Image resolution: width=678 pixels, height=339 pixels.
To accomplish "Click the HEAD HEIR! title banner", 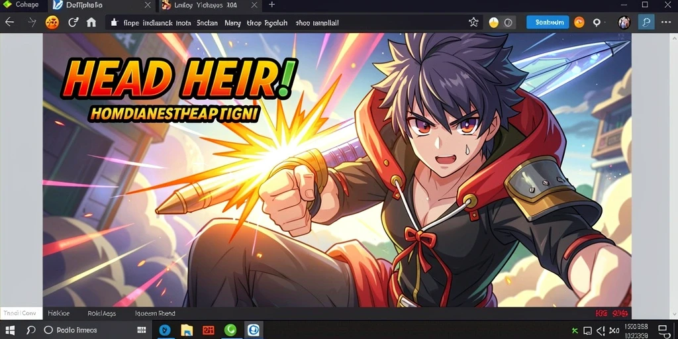I will pos(179,79).
